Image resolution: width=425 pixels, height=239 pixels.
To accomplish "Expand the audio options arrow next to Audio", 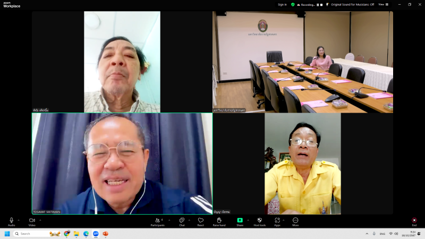I will 19,220.
